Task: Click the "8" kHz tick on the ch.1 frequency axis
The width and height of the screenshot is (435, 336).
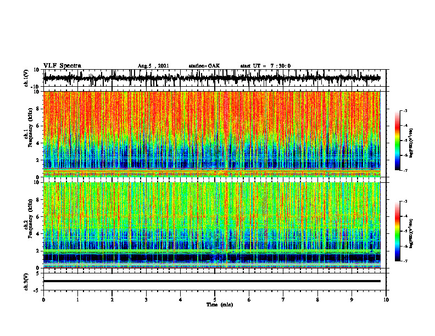Action: tap(38, 109)
